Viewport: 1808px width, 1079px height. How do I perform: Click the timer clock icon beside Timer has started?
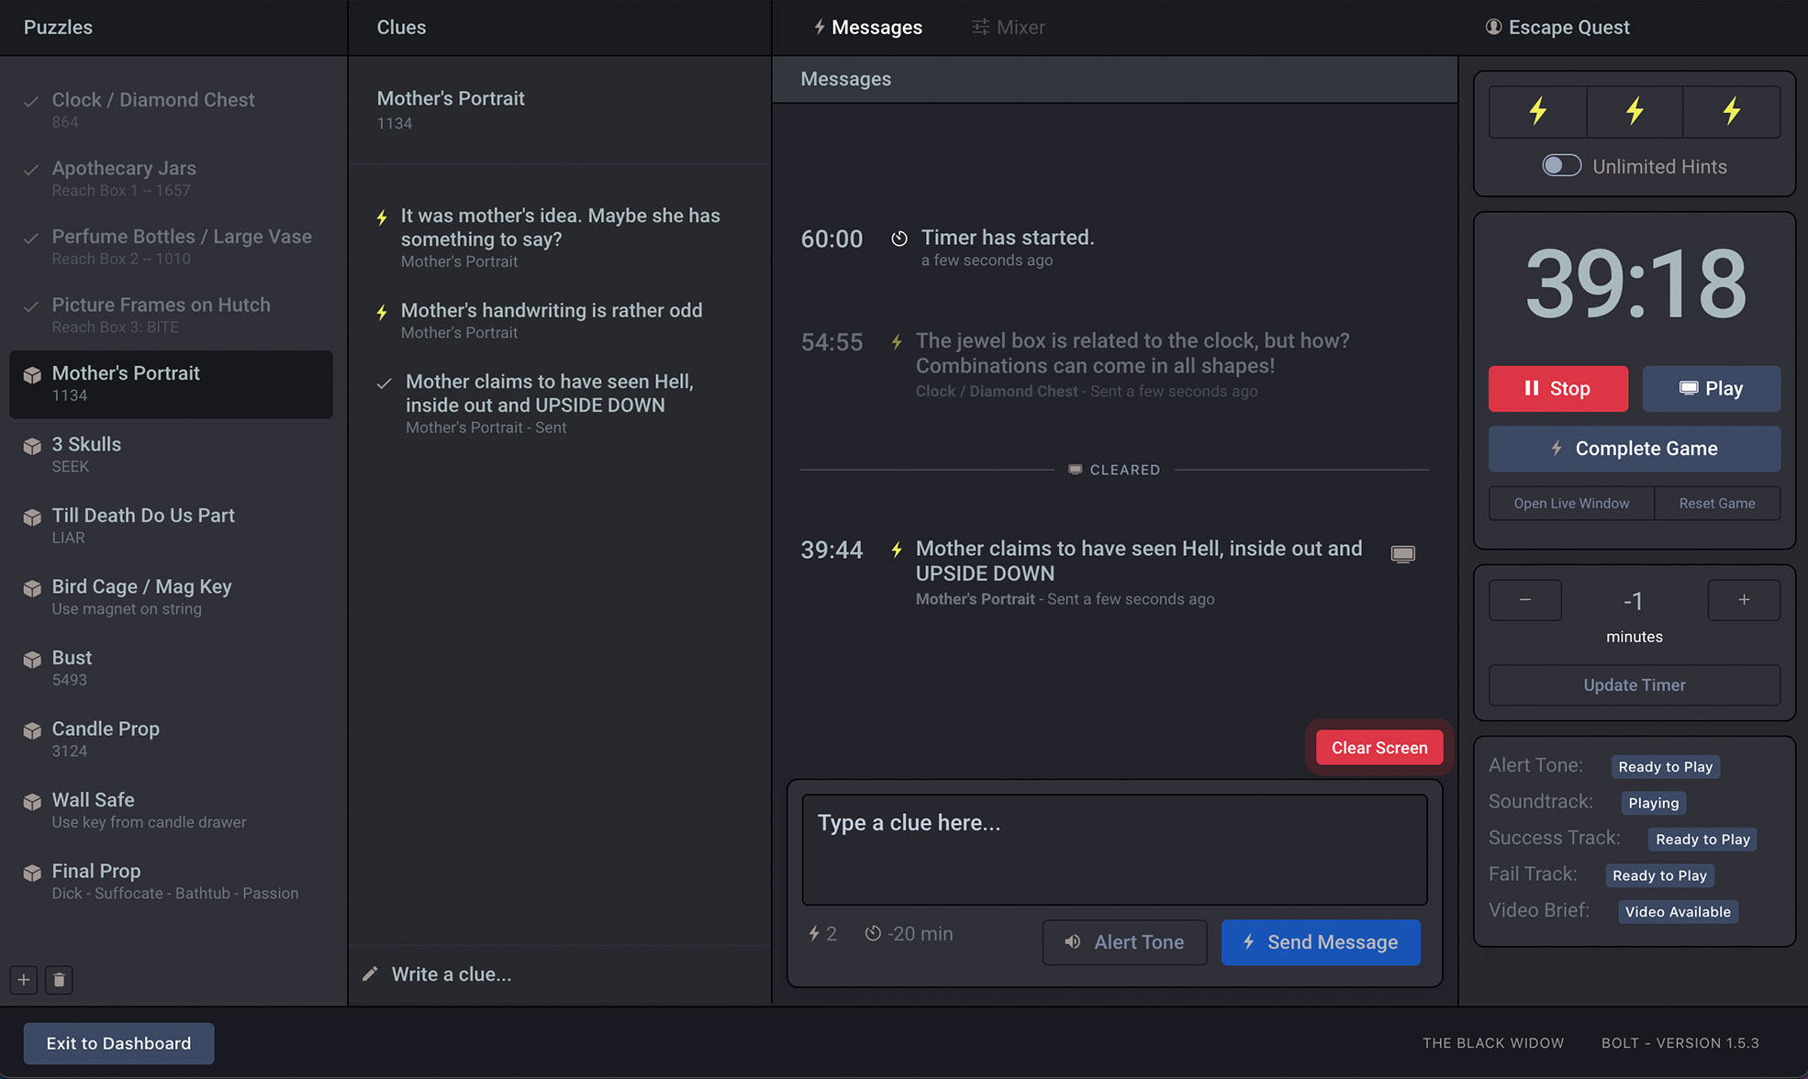click(x=898, y=239)
